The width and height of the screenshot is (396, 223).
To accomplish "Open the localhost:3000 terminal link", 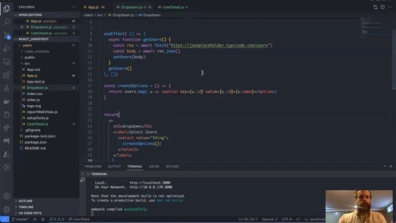I will click(150, 183).
